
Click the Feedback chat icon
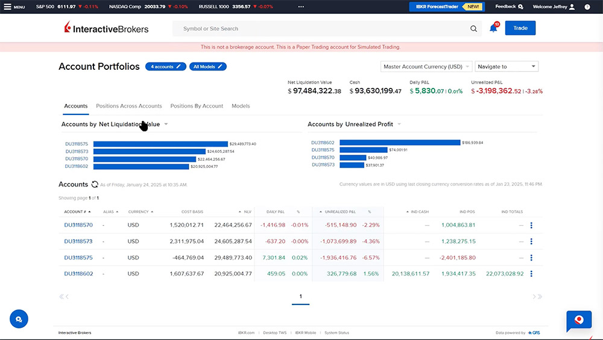click(x=520, y=7)
